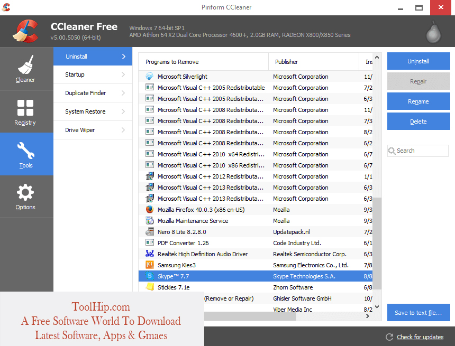The width and height of the screenshot is (455, 346).
Task: Click publisher Code Industry Ltd.
Action: coord(297,243)
